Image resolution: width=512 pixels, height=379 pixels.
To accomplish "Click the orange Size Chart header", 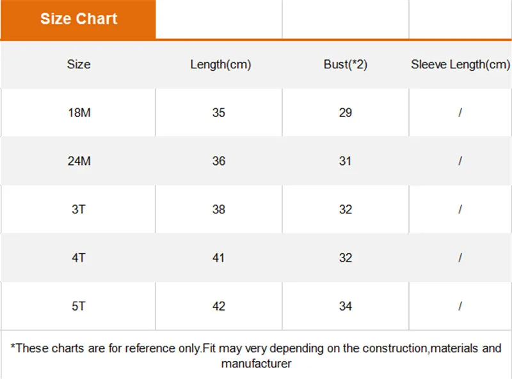I will click(x=78, y=19).
